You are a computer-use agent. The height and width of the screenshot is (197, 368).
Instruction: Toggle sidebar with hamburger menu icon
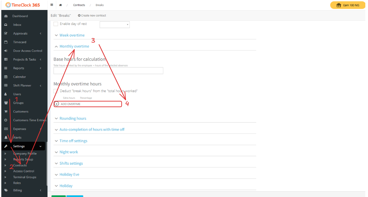[52, 5]
